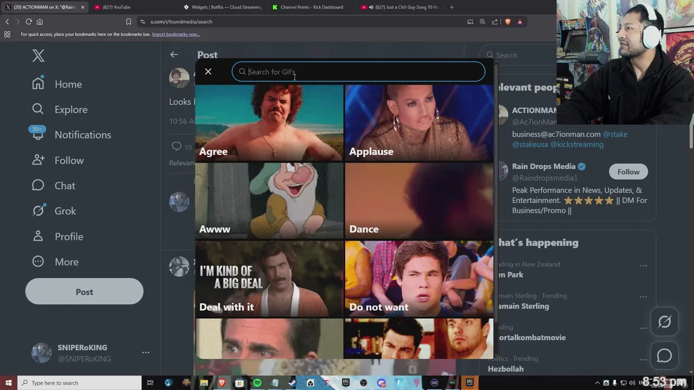This screenshot has width=694, height=390.
Task: Open Brave Rewards triangle icon
Action: [x=520, y=22]
